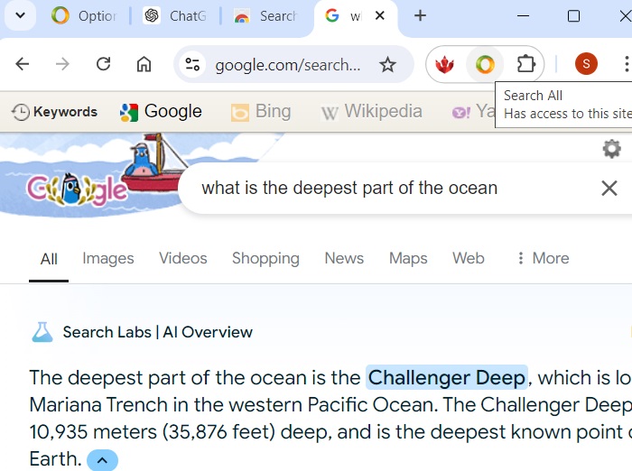Switch to the ChatGPT browser tab

click(175, 16)
